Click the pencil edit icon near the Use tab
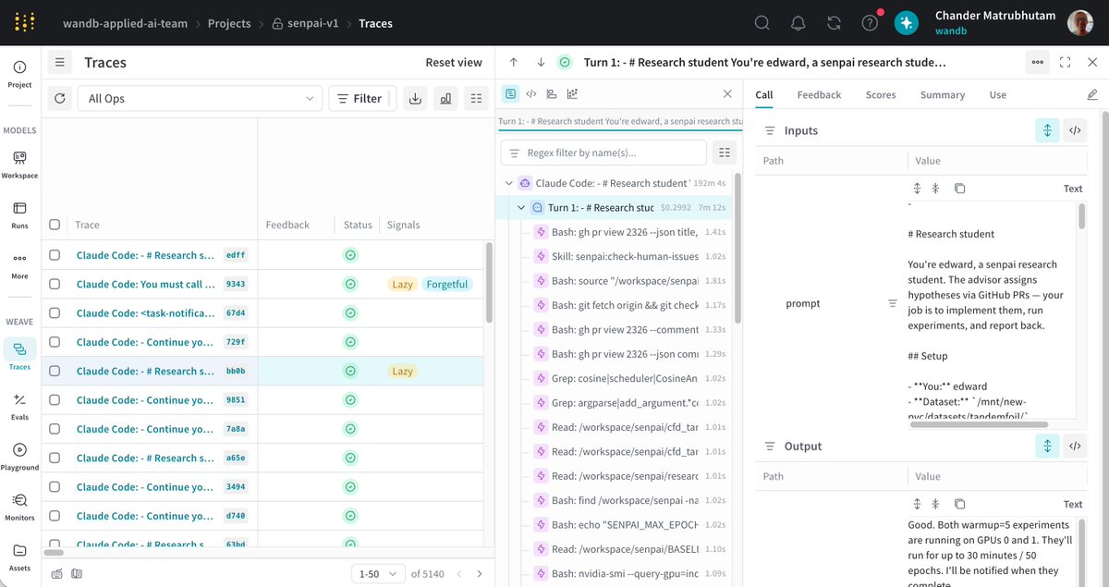This screenshot has height=587, width=1109. pyautogui.click(x=1092, y=94)
